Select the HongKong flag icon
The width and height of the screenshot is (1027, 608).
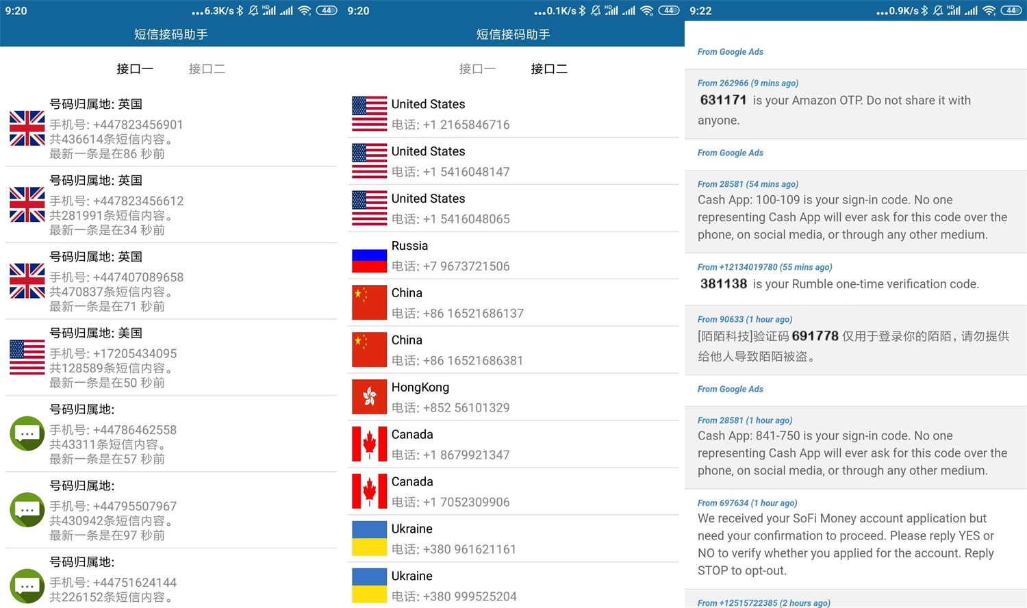coord(369,397)
